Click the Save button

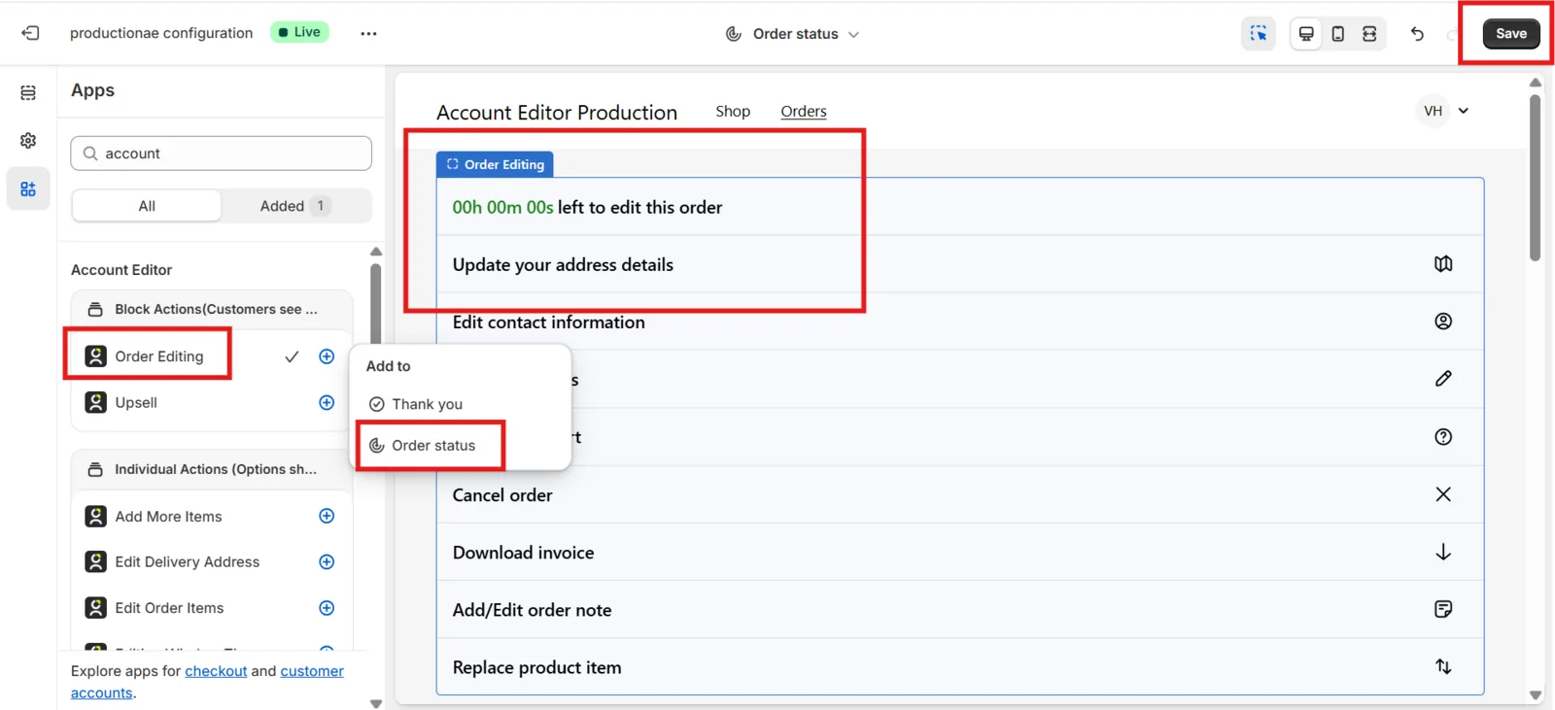point(1511,33)
